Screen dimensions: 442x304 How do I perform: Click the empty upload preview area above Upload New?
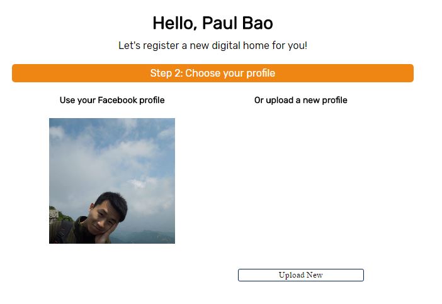click(x=301, y=181)
